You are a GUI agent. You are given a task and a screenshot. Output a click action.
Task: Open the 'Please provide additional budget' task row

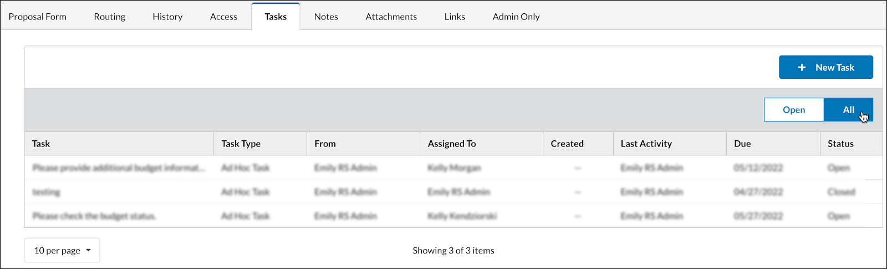[x=119, y=168]
